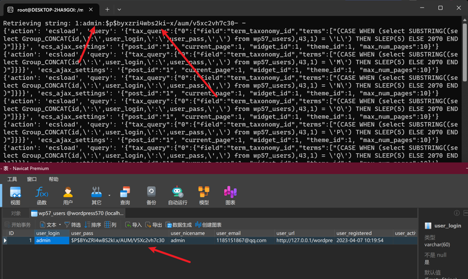468x279 pixels.
Task: Select the 1185151867@qq.com email cell
Action: pos(244,241)
